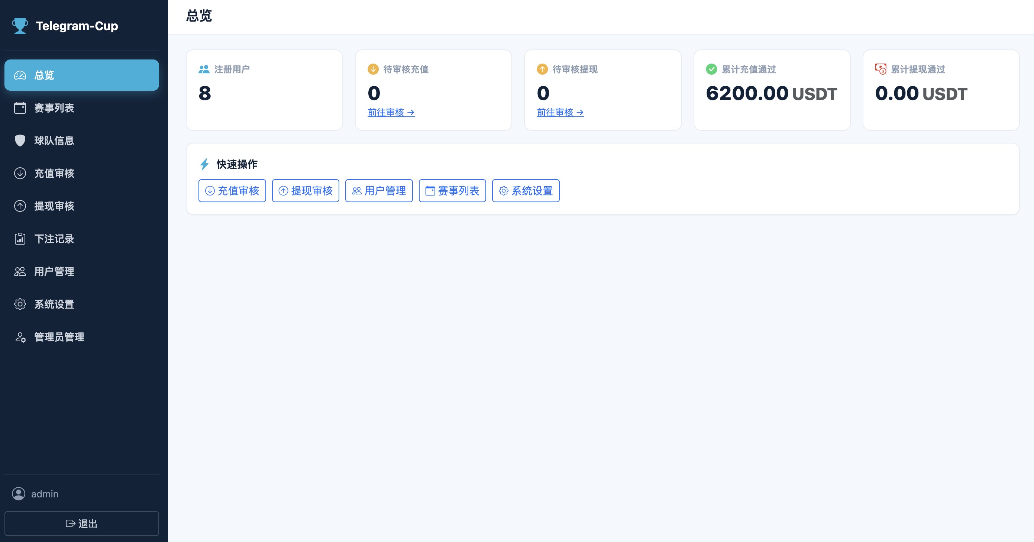
Task: Open 系统设置 in the sidebar menu
Action: click(81, 304)
